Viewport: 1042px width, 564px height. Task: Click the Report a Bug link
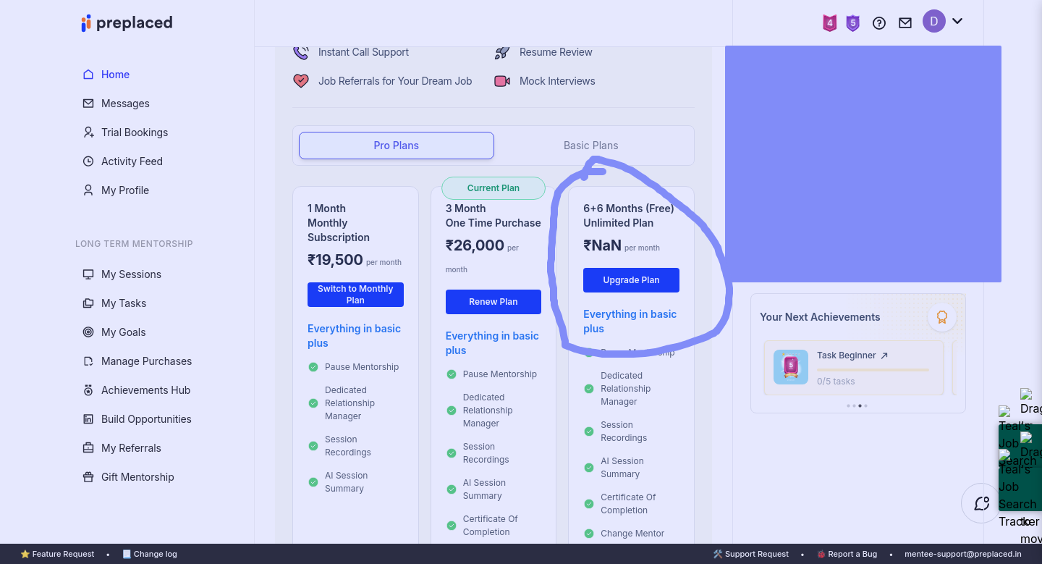click(x=847, y=554)
